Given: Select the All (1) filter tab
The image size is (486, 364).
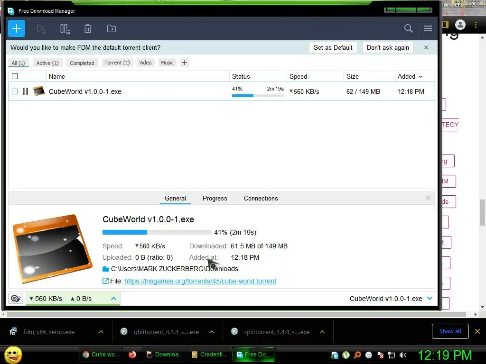Looking at the screenshot, I should pos(19,63).
